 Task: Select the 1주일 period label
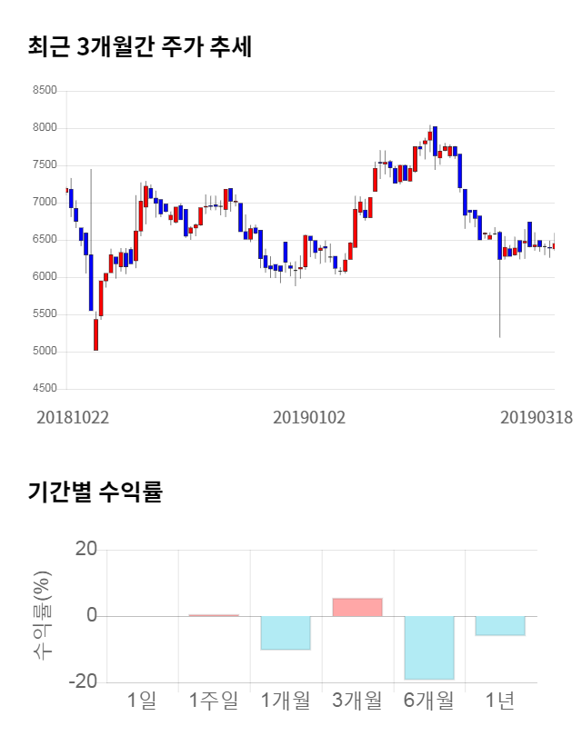(x=214, y=701)
